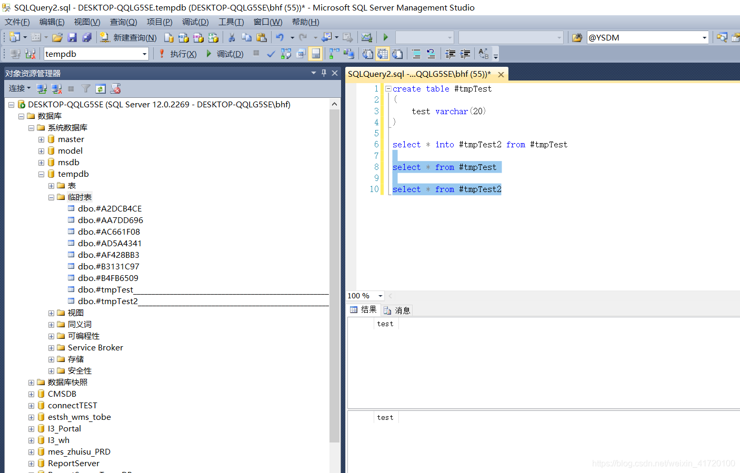Click the Paste clipboard icon

[x=262, y=37]
